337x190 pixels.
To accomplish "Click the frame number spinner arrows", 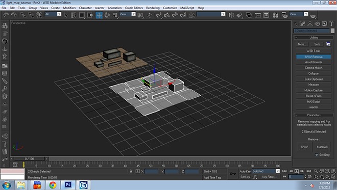I will click(x=305, y=177).
